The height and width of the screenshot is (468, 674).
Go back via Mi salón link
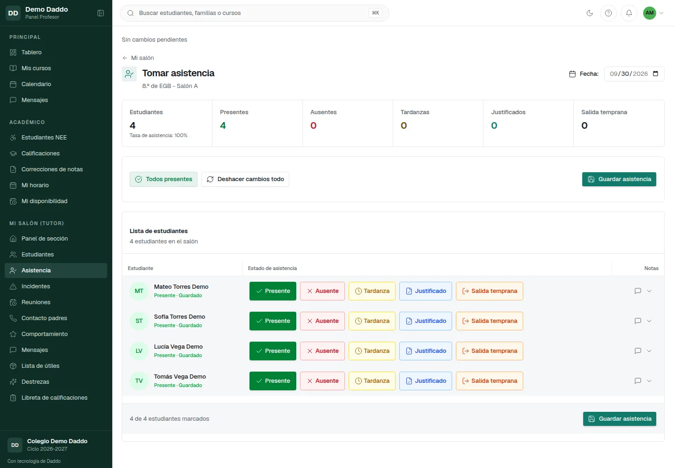click(x=138, y=58)
